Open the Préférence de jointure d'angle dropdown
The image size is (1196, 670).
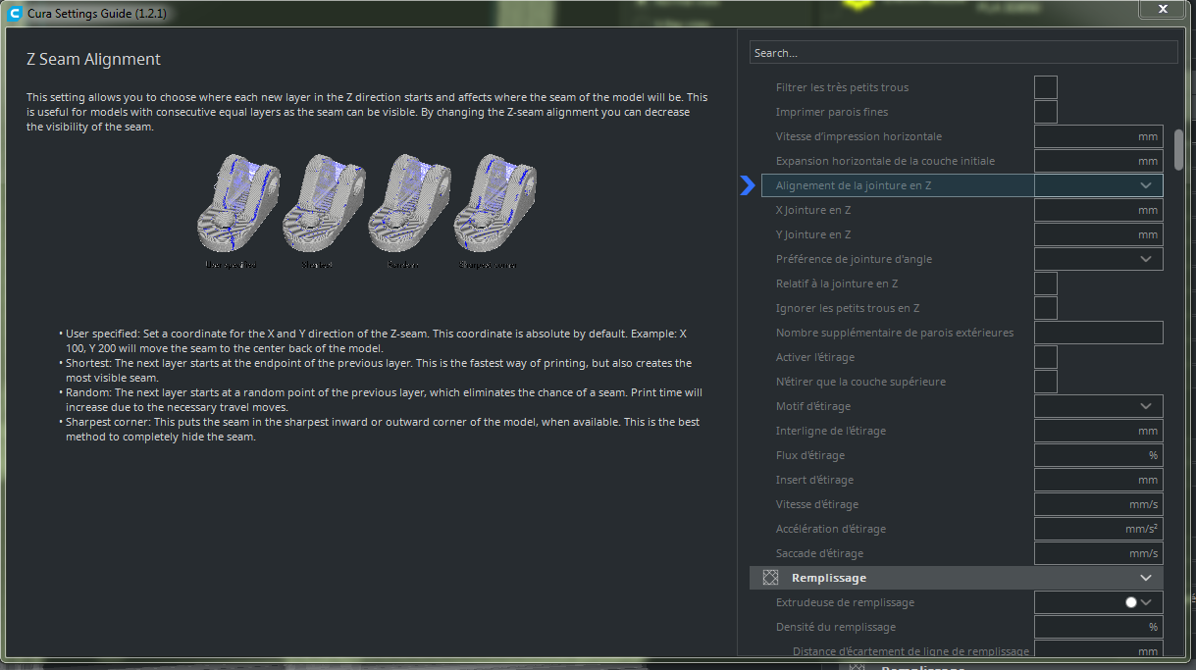point(1099,259)
